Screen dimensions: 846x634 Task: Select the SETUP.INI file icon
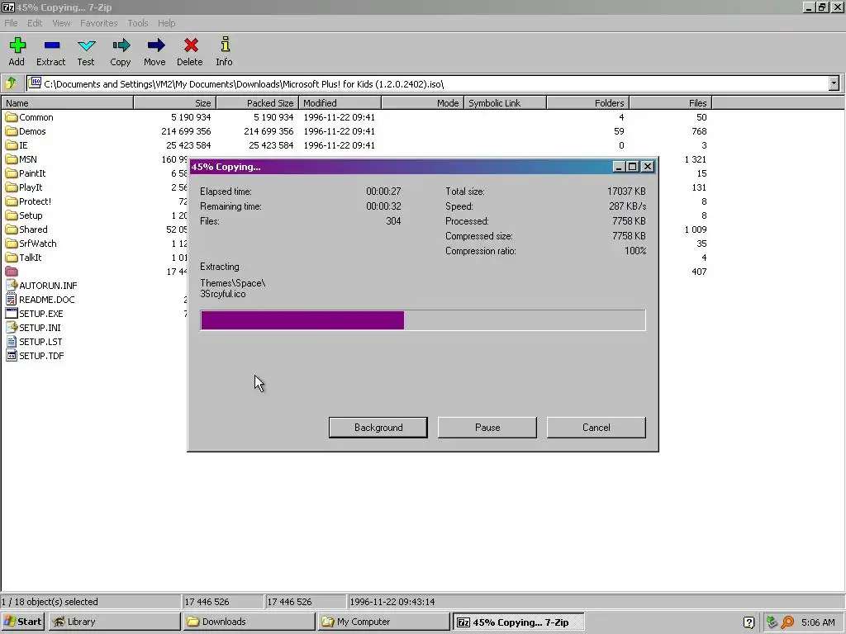[12, 327]
